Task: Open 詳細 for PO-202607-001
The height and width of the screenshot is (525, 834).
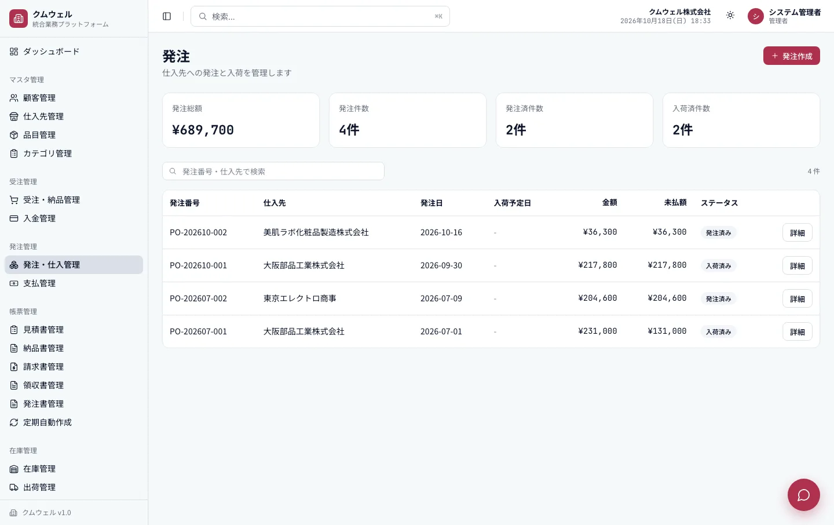Action: (797, 331)
